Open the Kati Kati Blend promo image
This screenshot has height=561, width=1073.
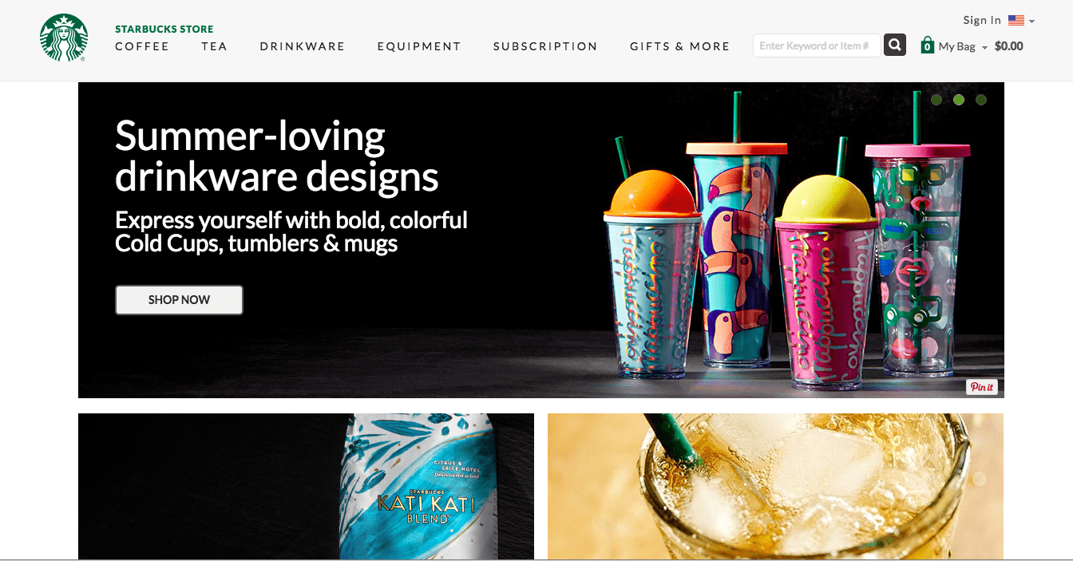(306, 486)
